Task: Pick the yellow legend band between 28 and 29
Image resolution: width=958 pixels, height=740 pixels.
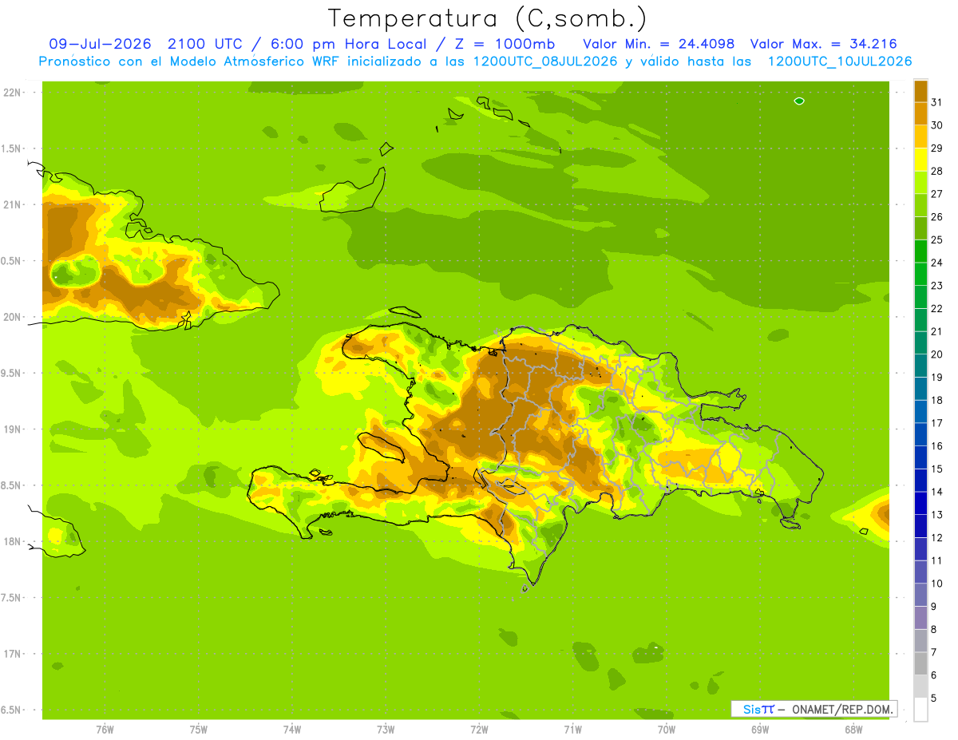Action: [x=920, y=160]
